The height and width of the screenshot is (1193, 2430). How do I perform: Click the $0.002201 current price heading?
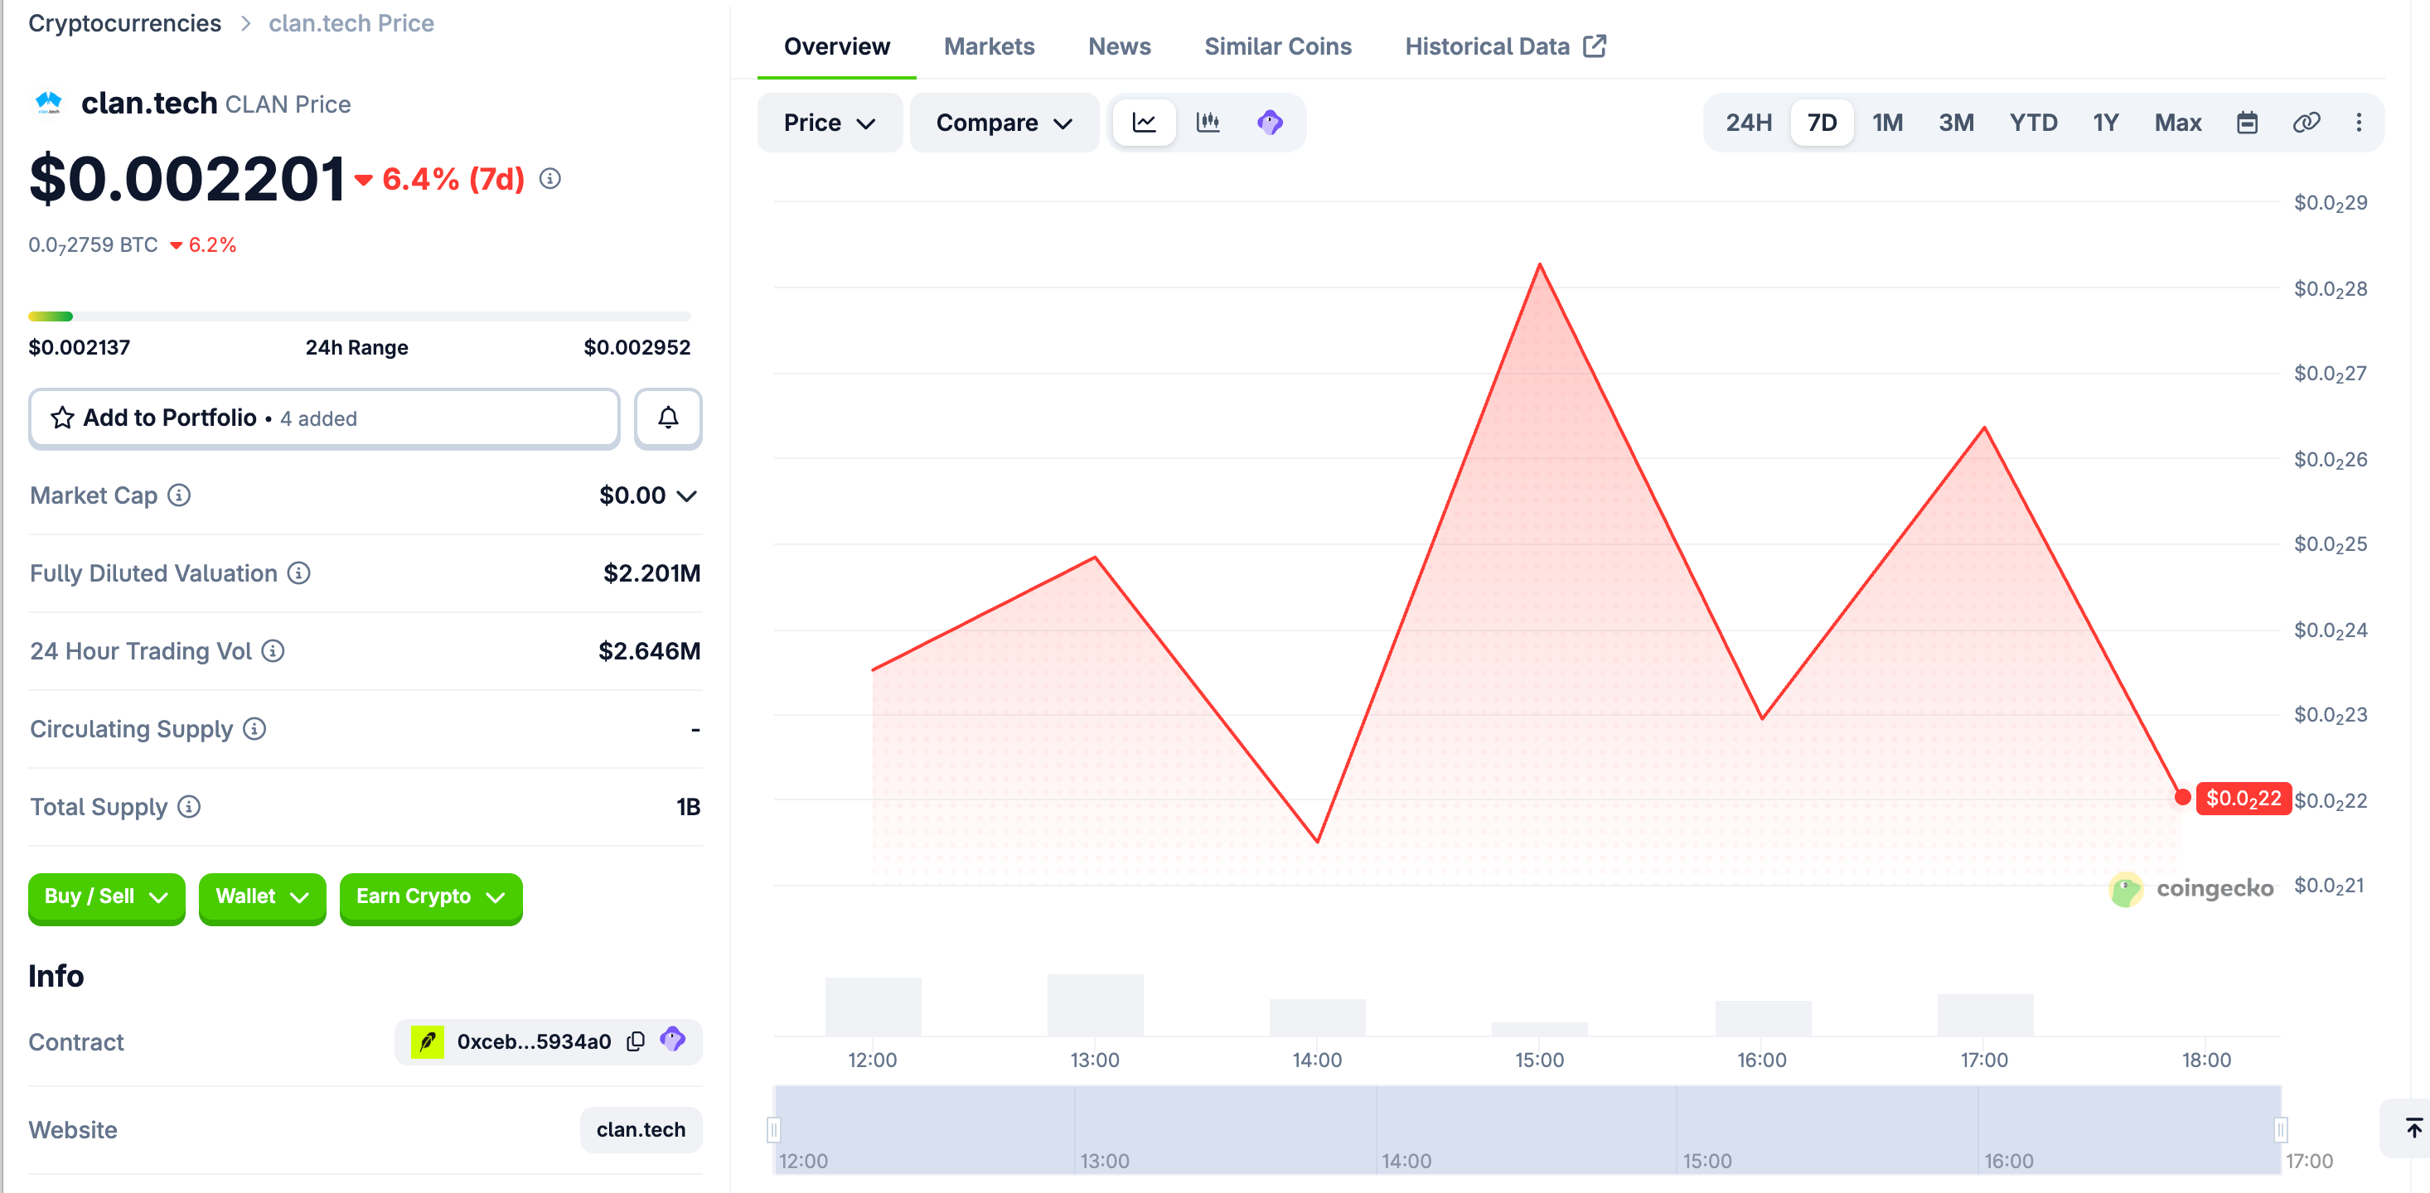tap(186, 178)
